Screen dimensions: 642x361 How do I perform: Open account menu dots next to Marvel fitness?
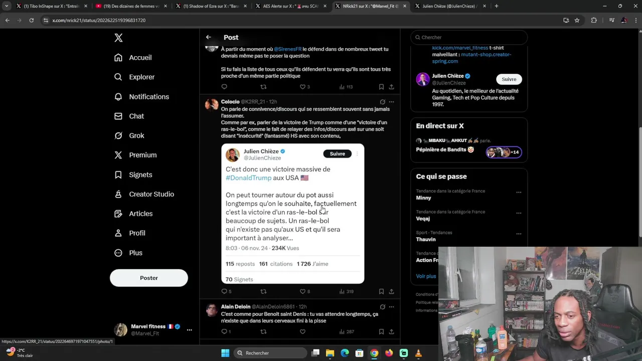click(x=189, y=330)
